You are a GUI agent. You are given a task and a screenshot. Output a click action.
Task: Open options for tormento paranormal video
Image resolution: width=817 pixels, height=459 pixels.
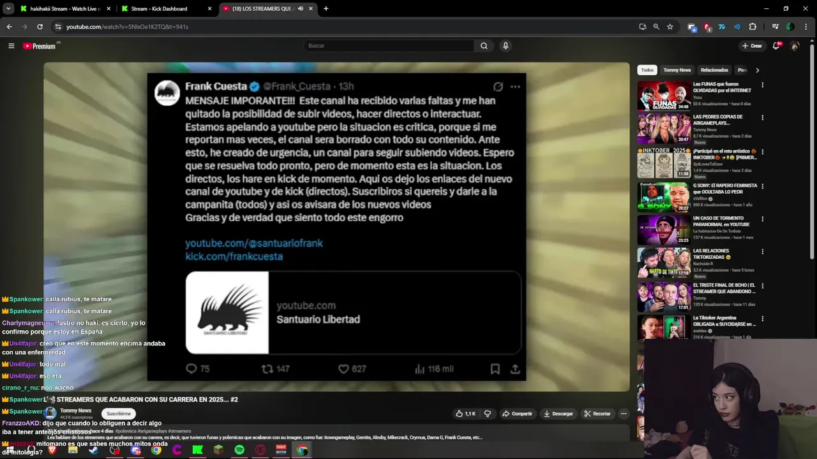click(762, 219)
